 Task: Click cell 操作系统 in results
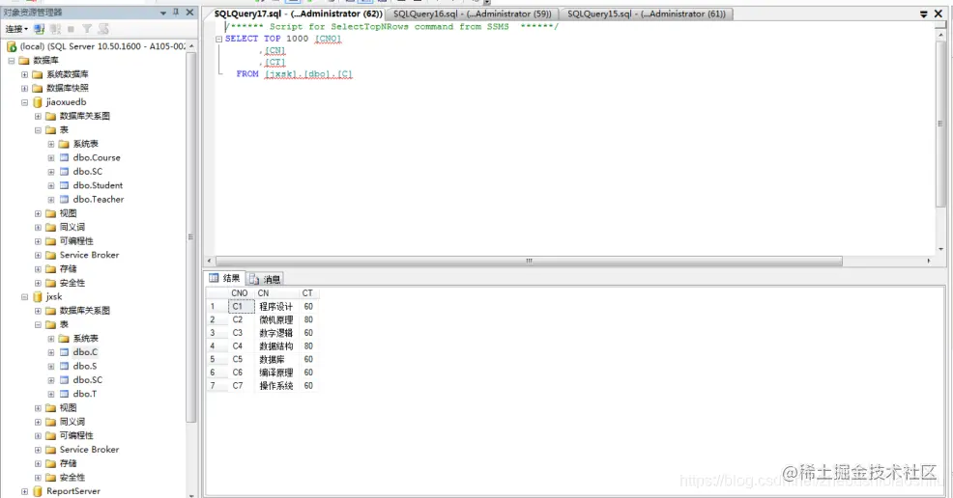pyautogui.click(x=275, y=386)
